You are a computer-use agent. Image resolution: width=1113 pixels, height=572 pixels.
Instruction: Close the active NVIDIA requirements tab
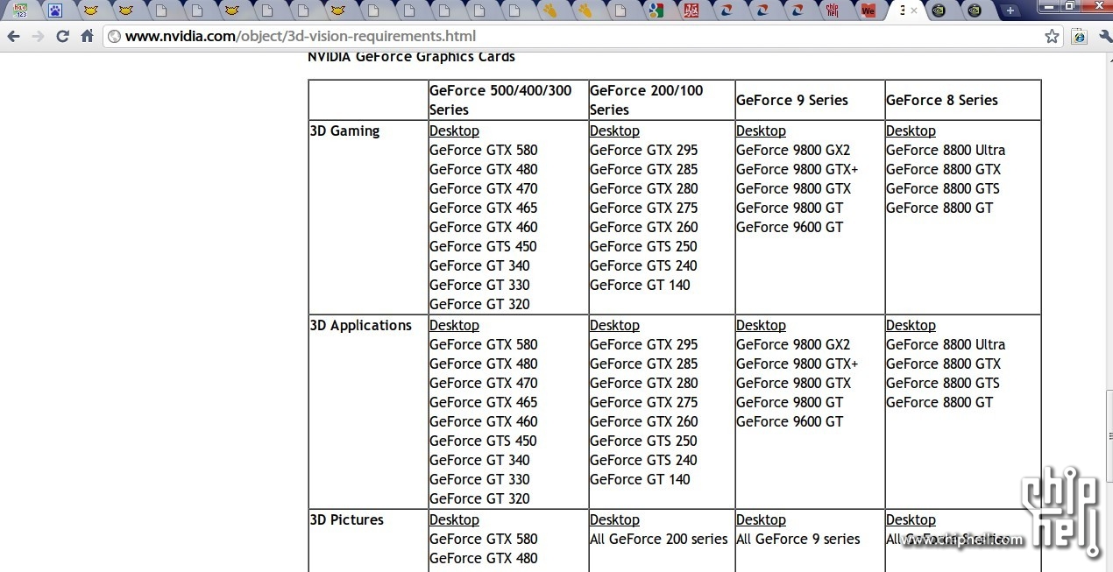click(x=914, y=11)
